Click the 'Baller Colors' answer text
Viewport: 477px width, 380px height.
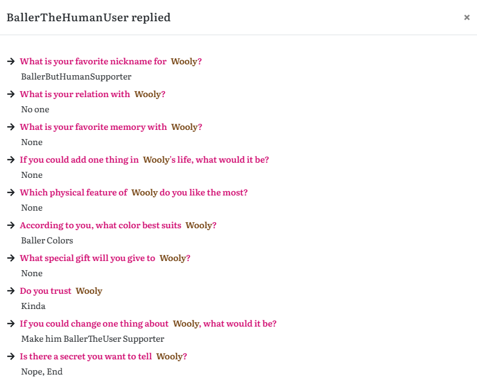click(47, 240)
